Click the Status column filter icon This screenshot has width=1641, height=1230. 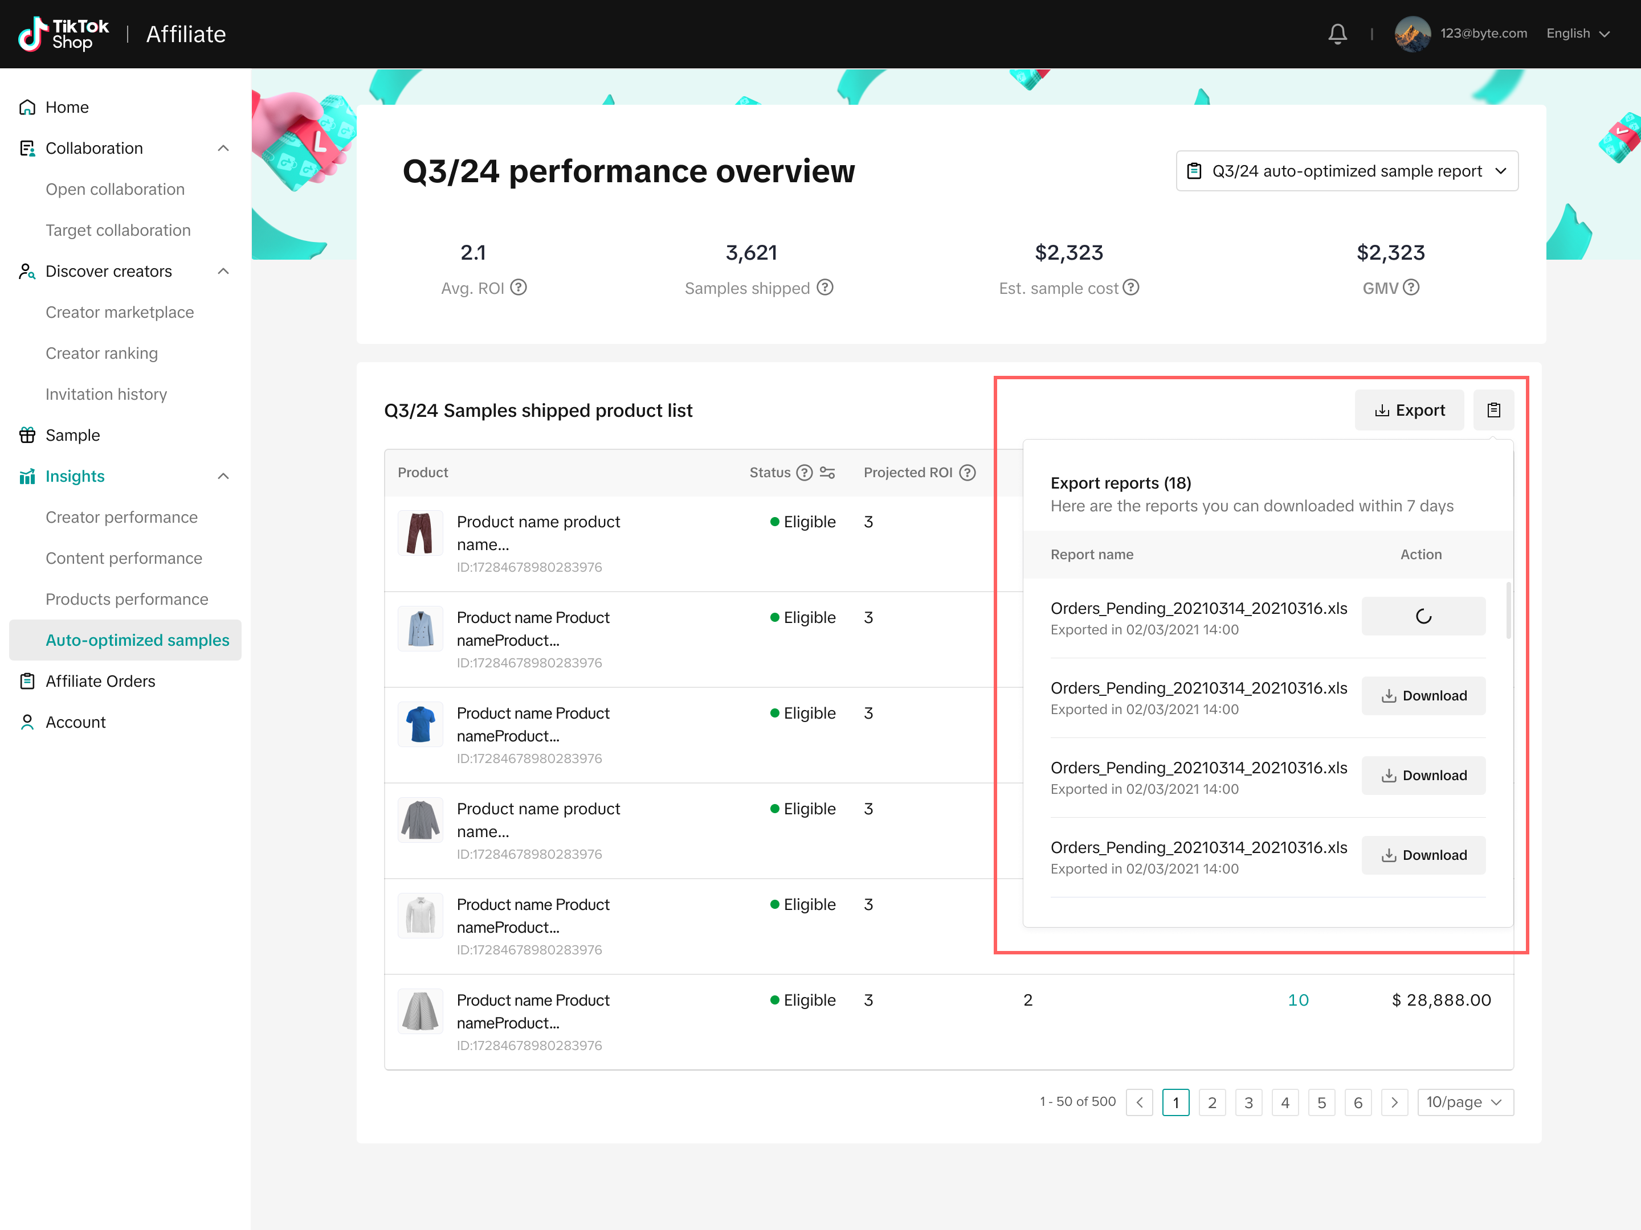[827, 473]
